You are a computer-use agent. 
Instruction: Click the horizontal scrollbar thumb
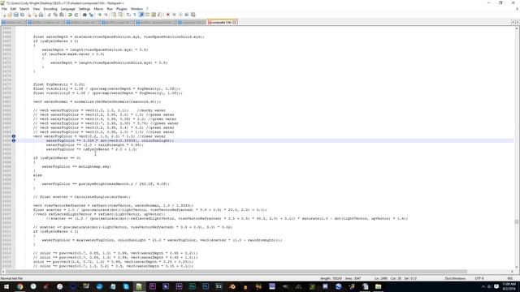pos(237,272)
